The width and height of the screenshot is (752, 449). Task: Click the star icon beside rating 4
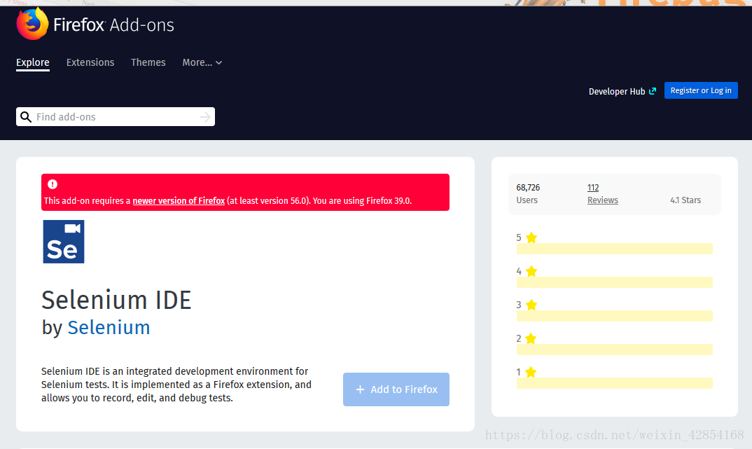coord(531,271)
